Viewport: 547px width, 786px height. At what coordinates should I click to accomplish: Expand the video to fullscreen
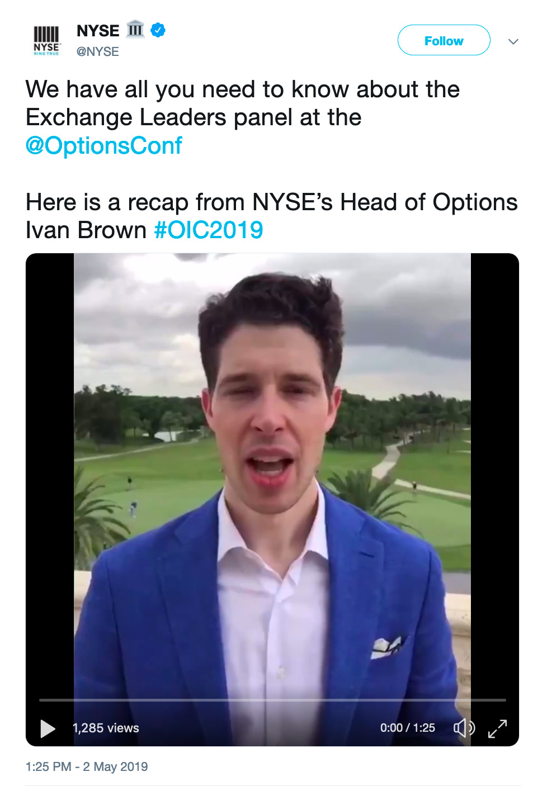point(497,728)
